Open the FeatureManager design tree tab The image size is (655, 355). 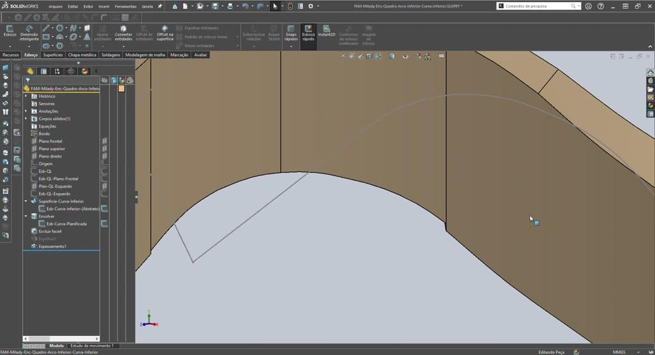pyautogui.click(x=30, y=71)
